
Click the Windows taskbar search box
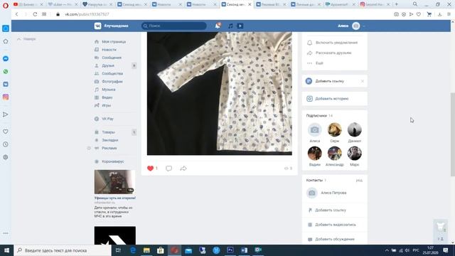click(x=63, y=250)
